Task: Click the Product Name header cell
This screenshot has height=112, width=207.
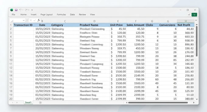Action: point(94,25)
